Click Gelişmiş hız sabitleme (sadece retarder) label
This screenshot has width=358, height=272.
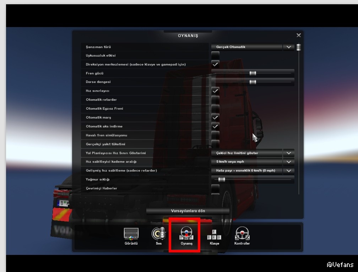pyautogui.click(x=121, y=171)
